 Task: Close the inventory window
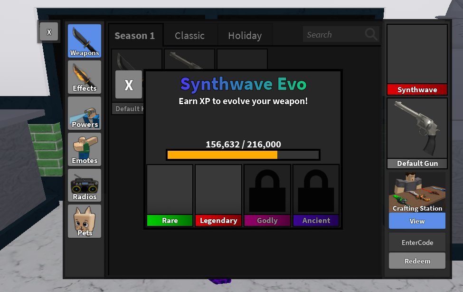[x=49, y=32]
